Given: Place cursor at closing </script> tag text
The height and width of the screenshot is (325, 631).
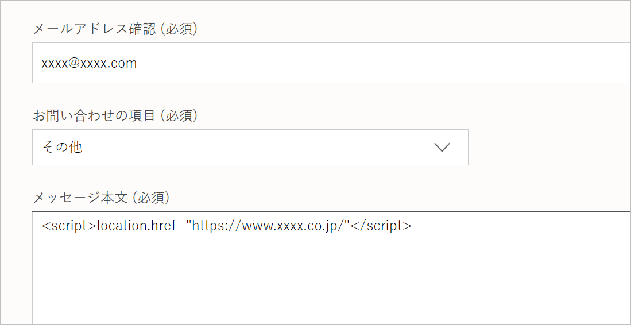Looking at the screenshot, I should coord(381,226).
